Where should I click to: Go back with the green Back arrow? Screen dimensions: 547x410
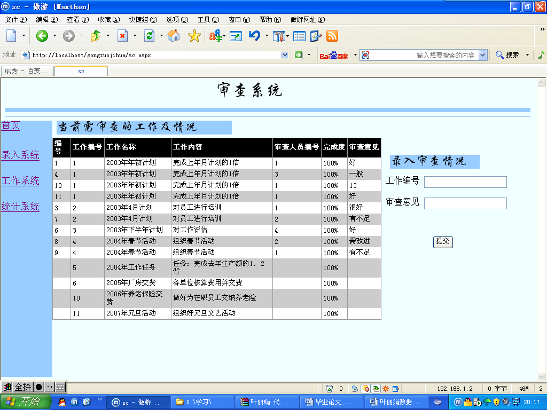pos(42,36)
